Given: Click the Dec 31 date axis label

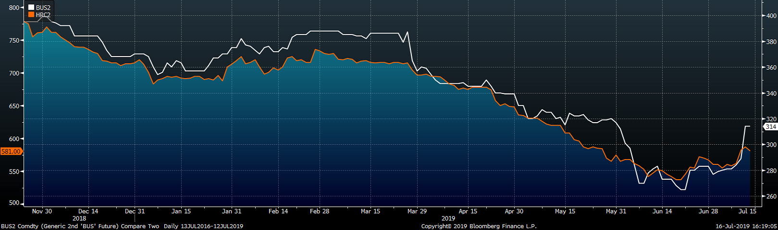Looking at the screenshot, I should pyautogui.click(x=135, y=211).
